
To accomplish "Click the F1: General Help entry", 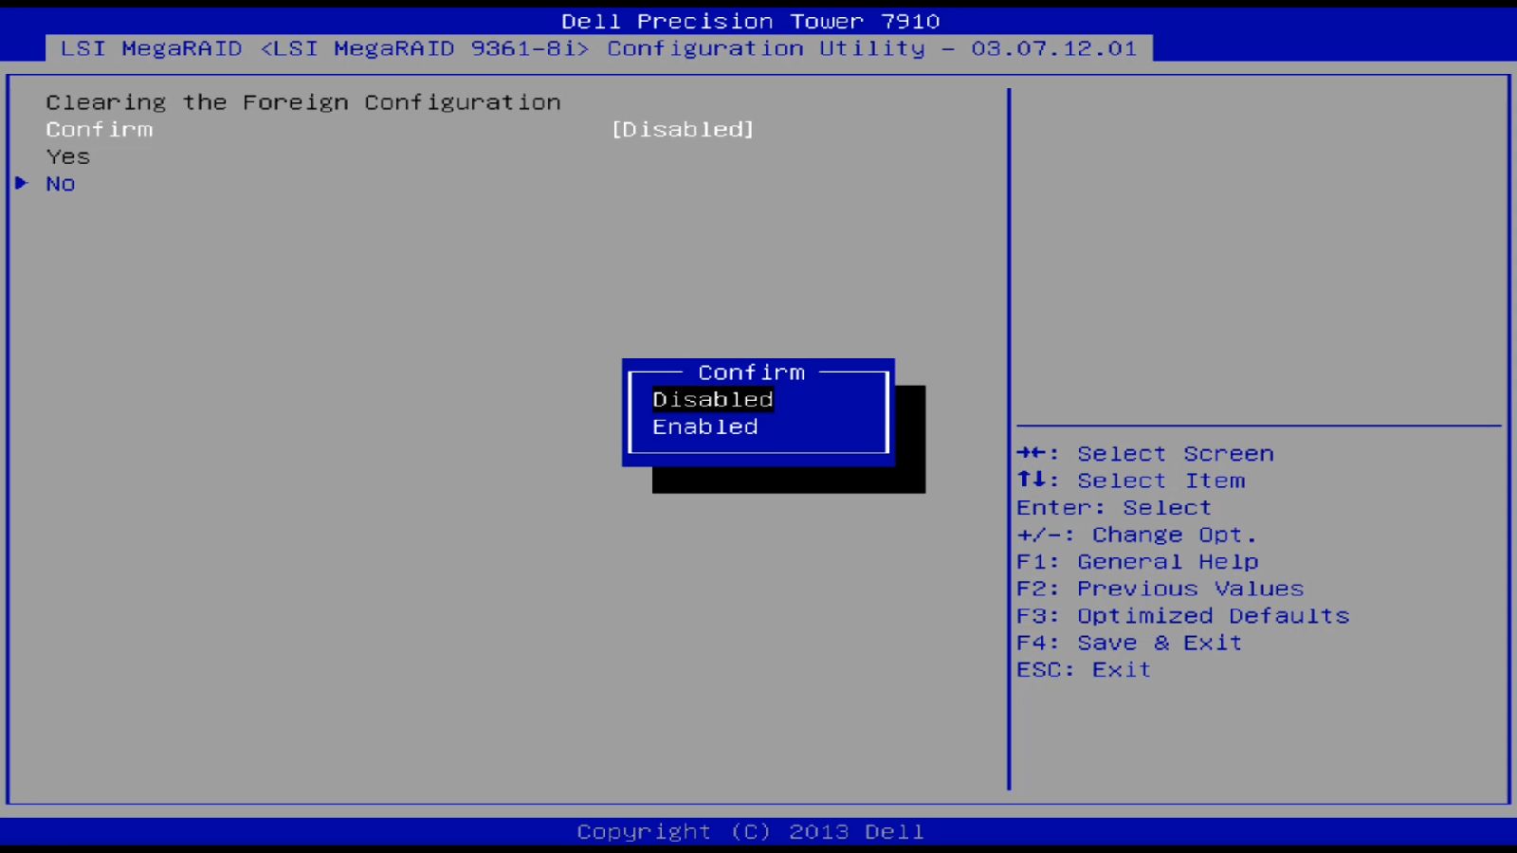I will (1137, 561).
